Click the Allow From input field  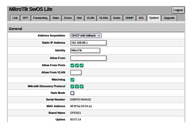pyautogui.click(x=88, y=58)
